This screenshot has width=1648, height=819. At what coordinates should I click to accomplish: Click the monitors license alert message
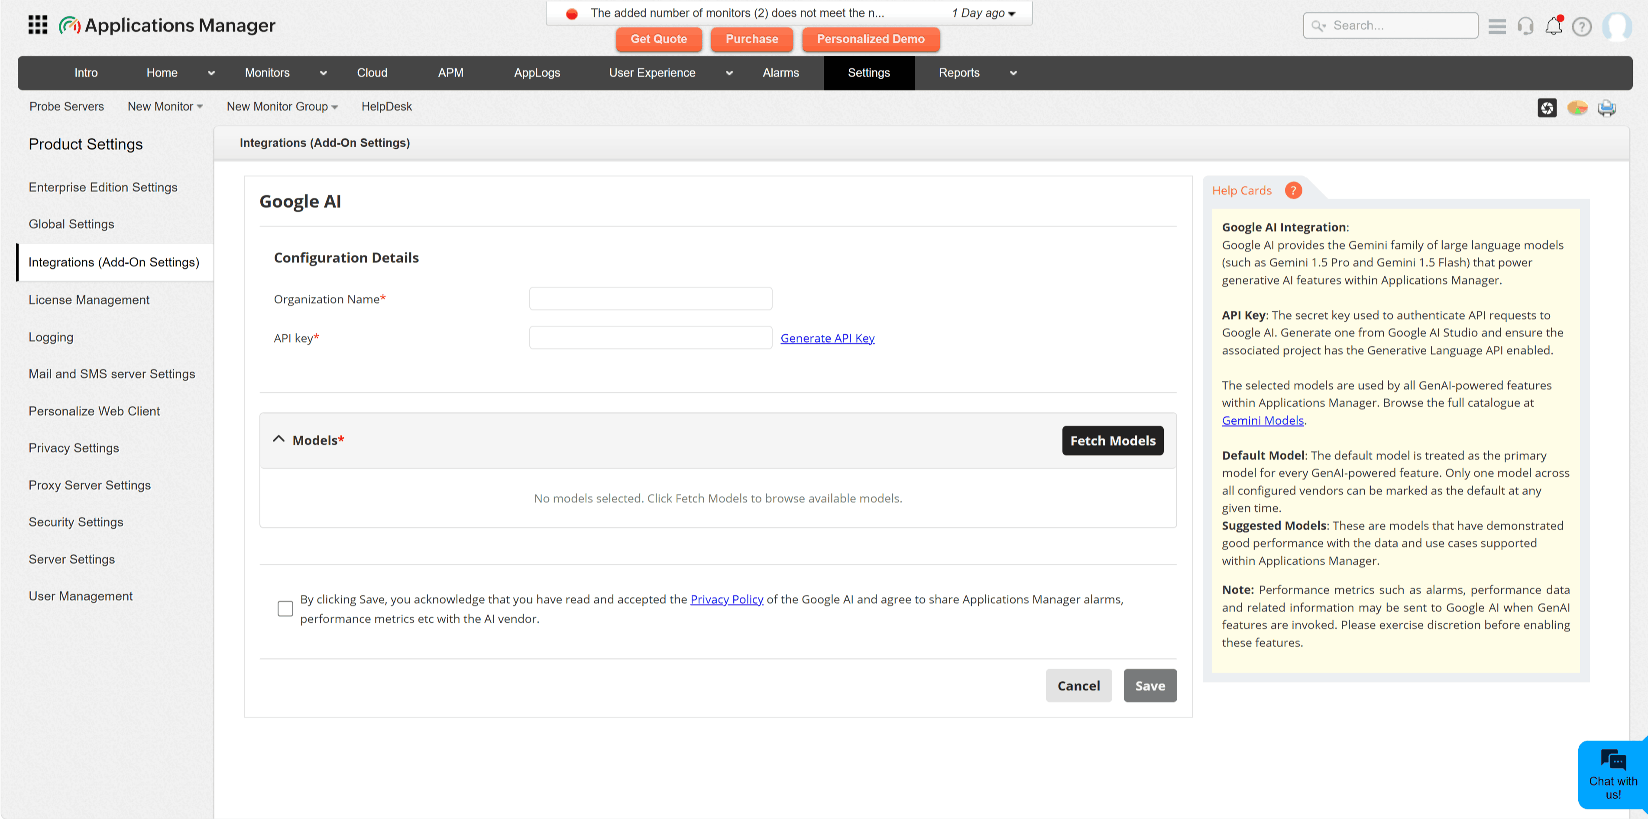pyautogui.click(x=737, y=13)
